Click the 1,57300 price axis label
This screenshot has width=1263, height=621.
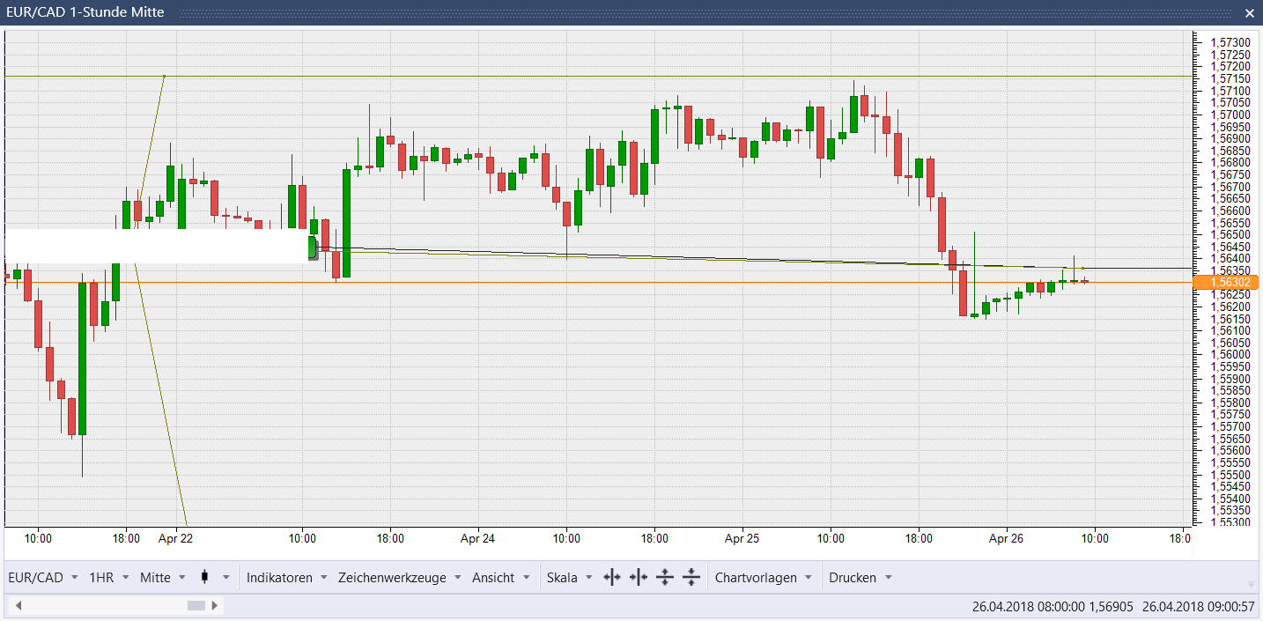1230,42
